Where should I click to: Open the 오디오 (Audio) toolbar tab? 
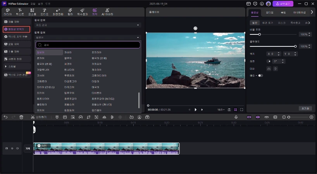(45, 12)
